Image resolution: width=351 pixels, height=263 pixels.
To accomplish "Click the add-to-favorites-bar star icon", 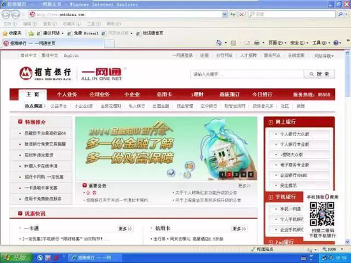I will (x=31, y=33).
